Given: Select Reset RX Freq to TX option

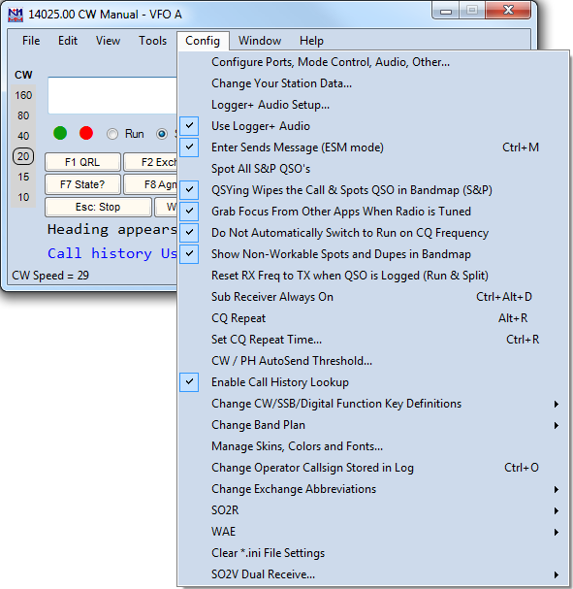Looking at the screenshot, I should (373, 276).
